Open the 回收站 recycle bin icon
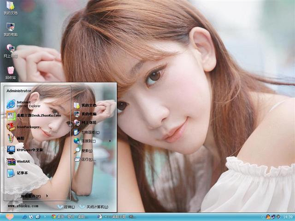This screenshot has width=295, height=221. 11,73
